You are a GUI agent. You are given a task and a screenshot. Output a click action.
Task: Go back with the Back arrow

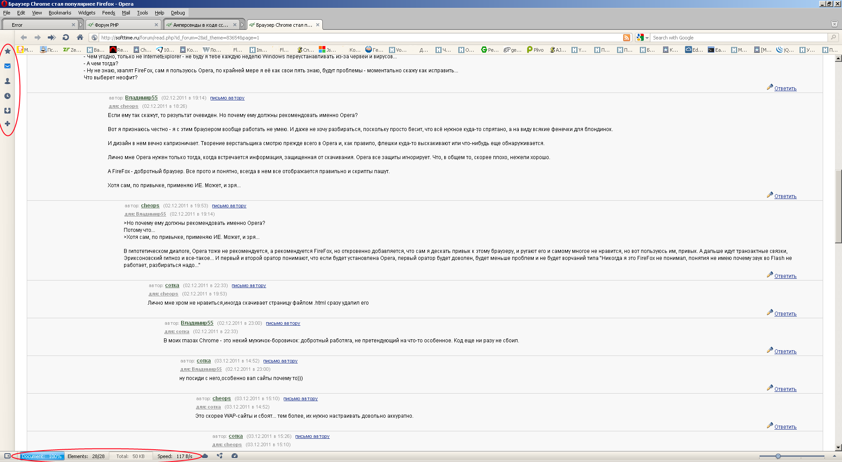tap(24, 38)
